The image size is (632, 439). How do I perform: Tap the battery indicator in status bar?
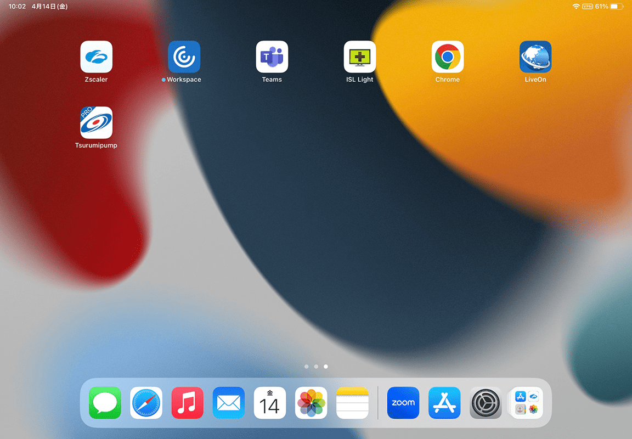point(617,7)
